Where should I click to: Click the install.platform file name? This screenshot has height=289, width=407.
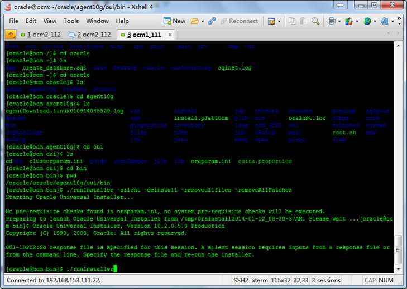coord(201,118)
